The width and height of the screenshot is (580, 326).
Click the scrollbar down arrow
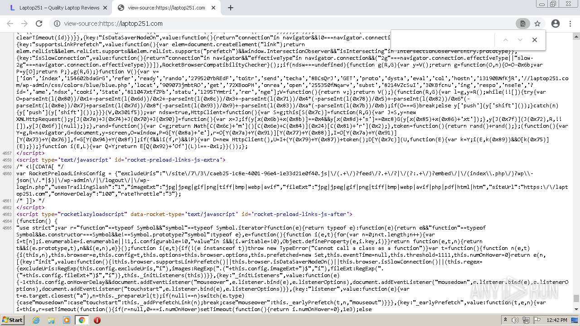click(x=576, y=310)
